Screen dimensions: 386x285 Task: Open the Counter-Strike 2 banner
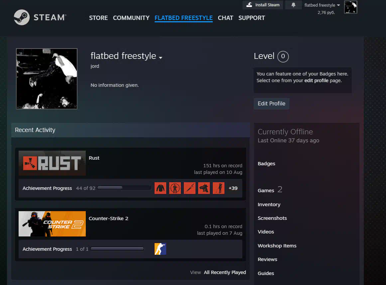click(52, 224)
